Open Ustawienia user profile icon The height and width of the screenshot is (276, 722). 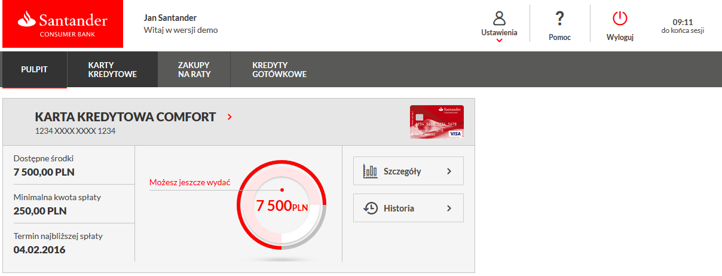(x=499, y=18)
